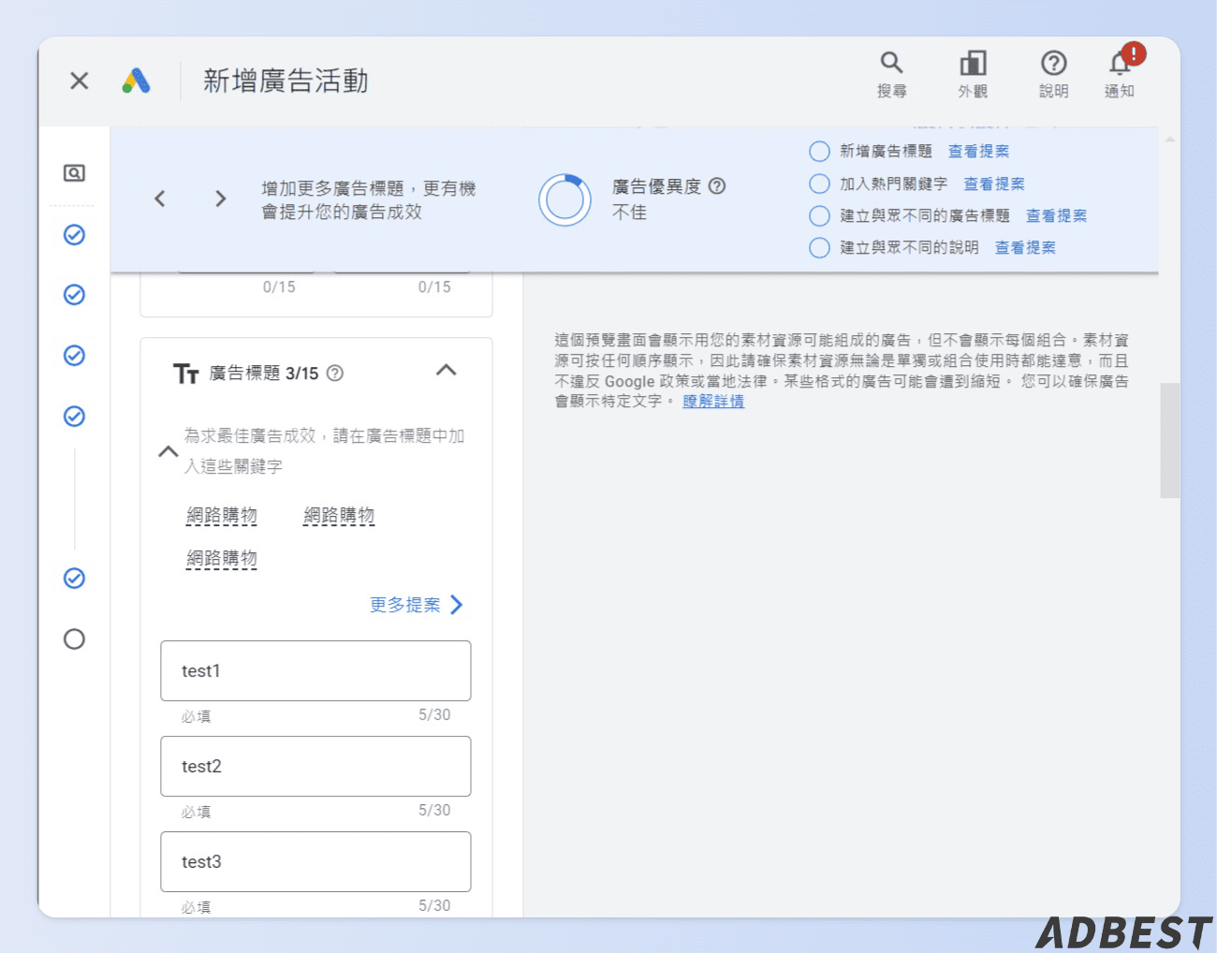
Task: Click 查看提案 next to 建立與眾不同的說明
Action: 1025,247
